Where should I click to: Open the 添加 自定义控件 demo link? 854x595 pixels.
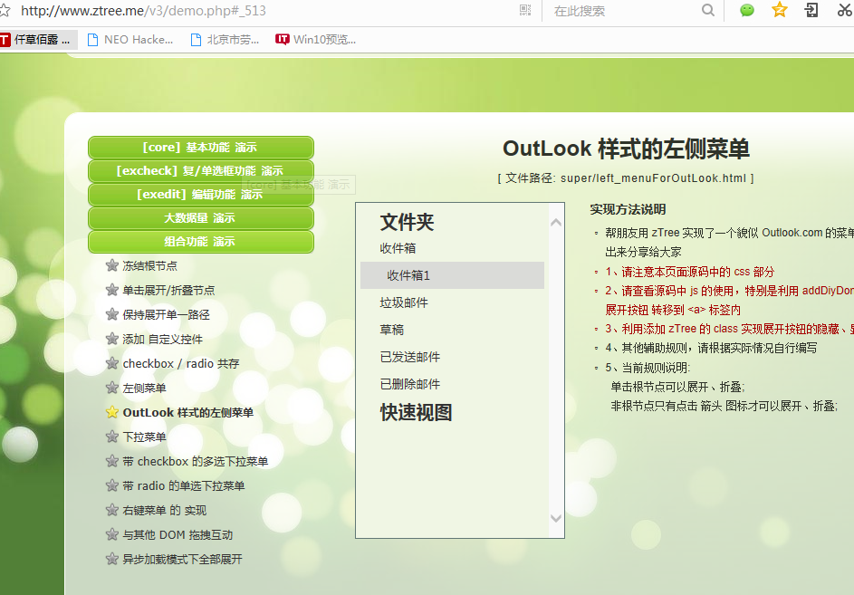(162, 339)
